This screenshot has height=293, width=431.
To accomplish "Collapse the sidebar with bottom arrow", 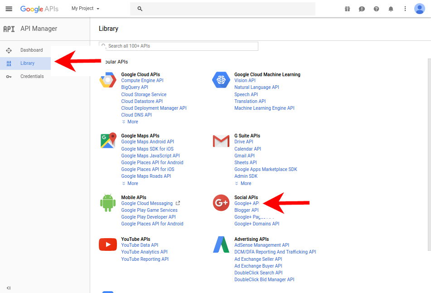I will click(x=9, y=288).
